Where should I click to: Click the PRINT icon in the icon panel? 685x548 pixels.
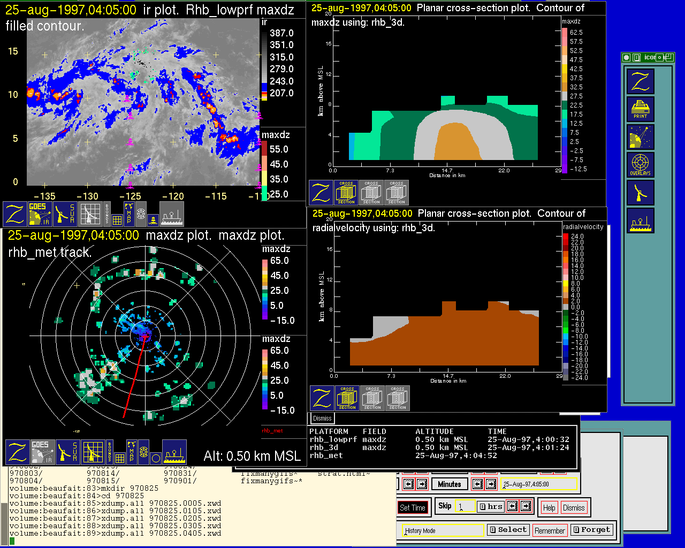click(640, 109)
